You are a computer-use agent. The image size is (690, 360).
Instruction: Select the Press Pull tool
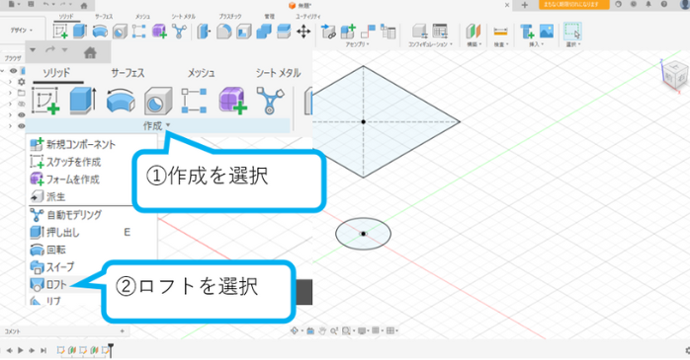(x=204, y=32)
